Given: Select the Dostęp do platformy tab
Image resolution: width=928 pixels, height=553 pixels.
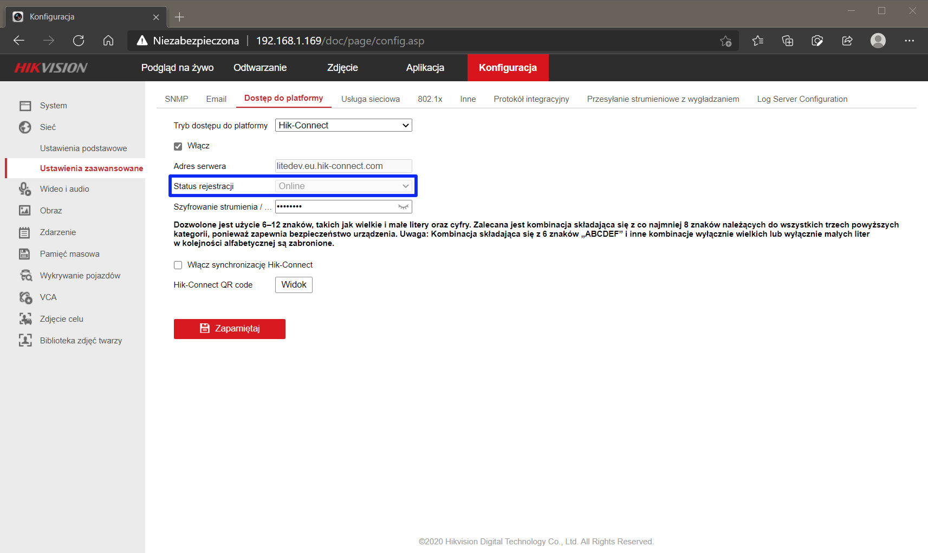Looking at the screenshot, I should click(283, 98).
